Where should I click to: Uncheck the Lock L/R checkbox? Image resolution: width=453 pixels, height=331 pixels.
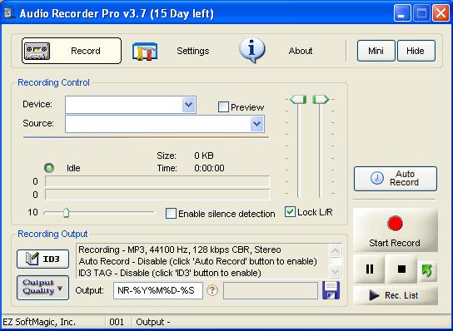point(290,212)
